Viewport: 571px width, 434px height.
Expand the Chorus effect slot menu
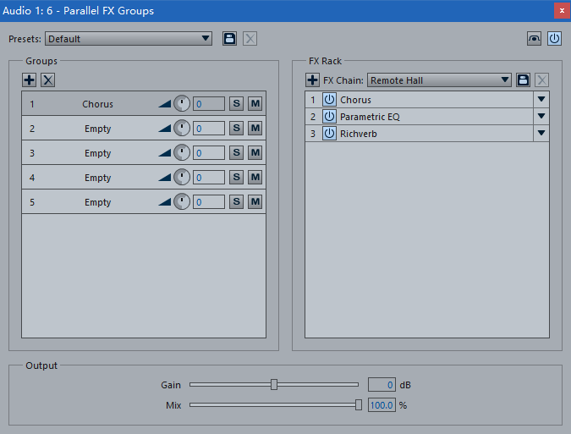click(541, 100)
